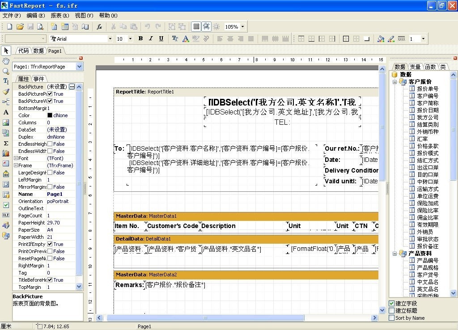
Task: Insert a Picture object tool
Action: click(x=6, y=123)
